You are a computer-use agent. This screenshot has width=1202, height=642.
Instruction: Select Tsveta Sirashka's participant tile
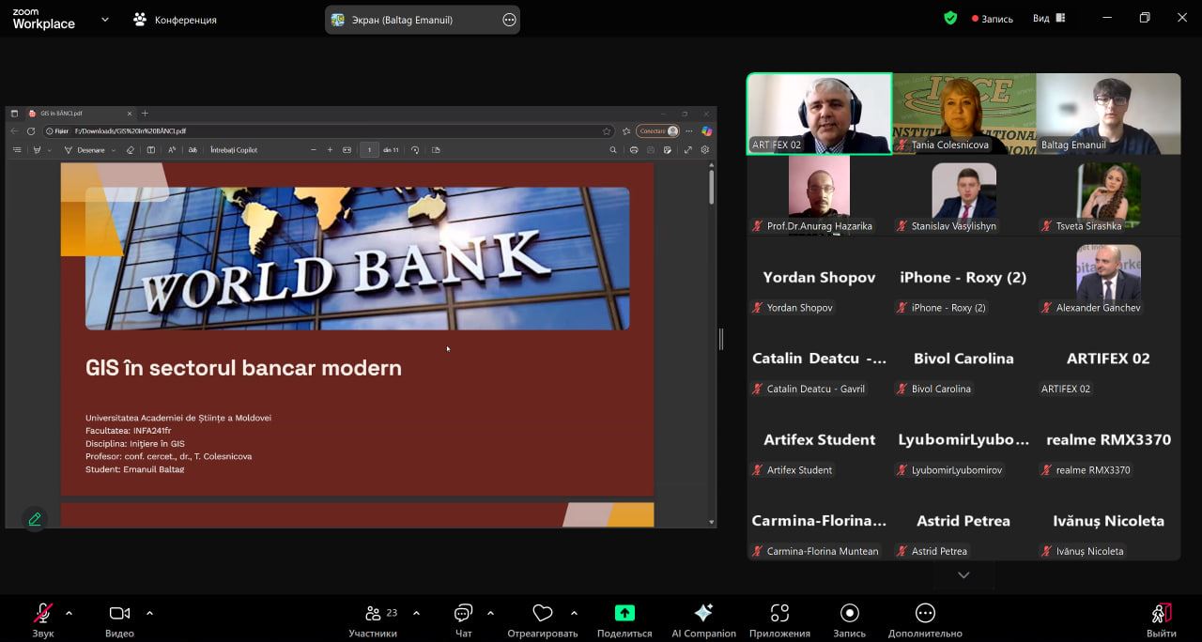tap(1108, 195)
